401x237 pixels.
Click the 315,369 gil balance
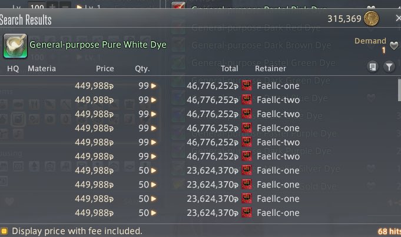point(344,19)
